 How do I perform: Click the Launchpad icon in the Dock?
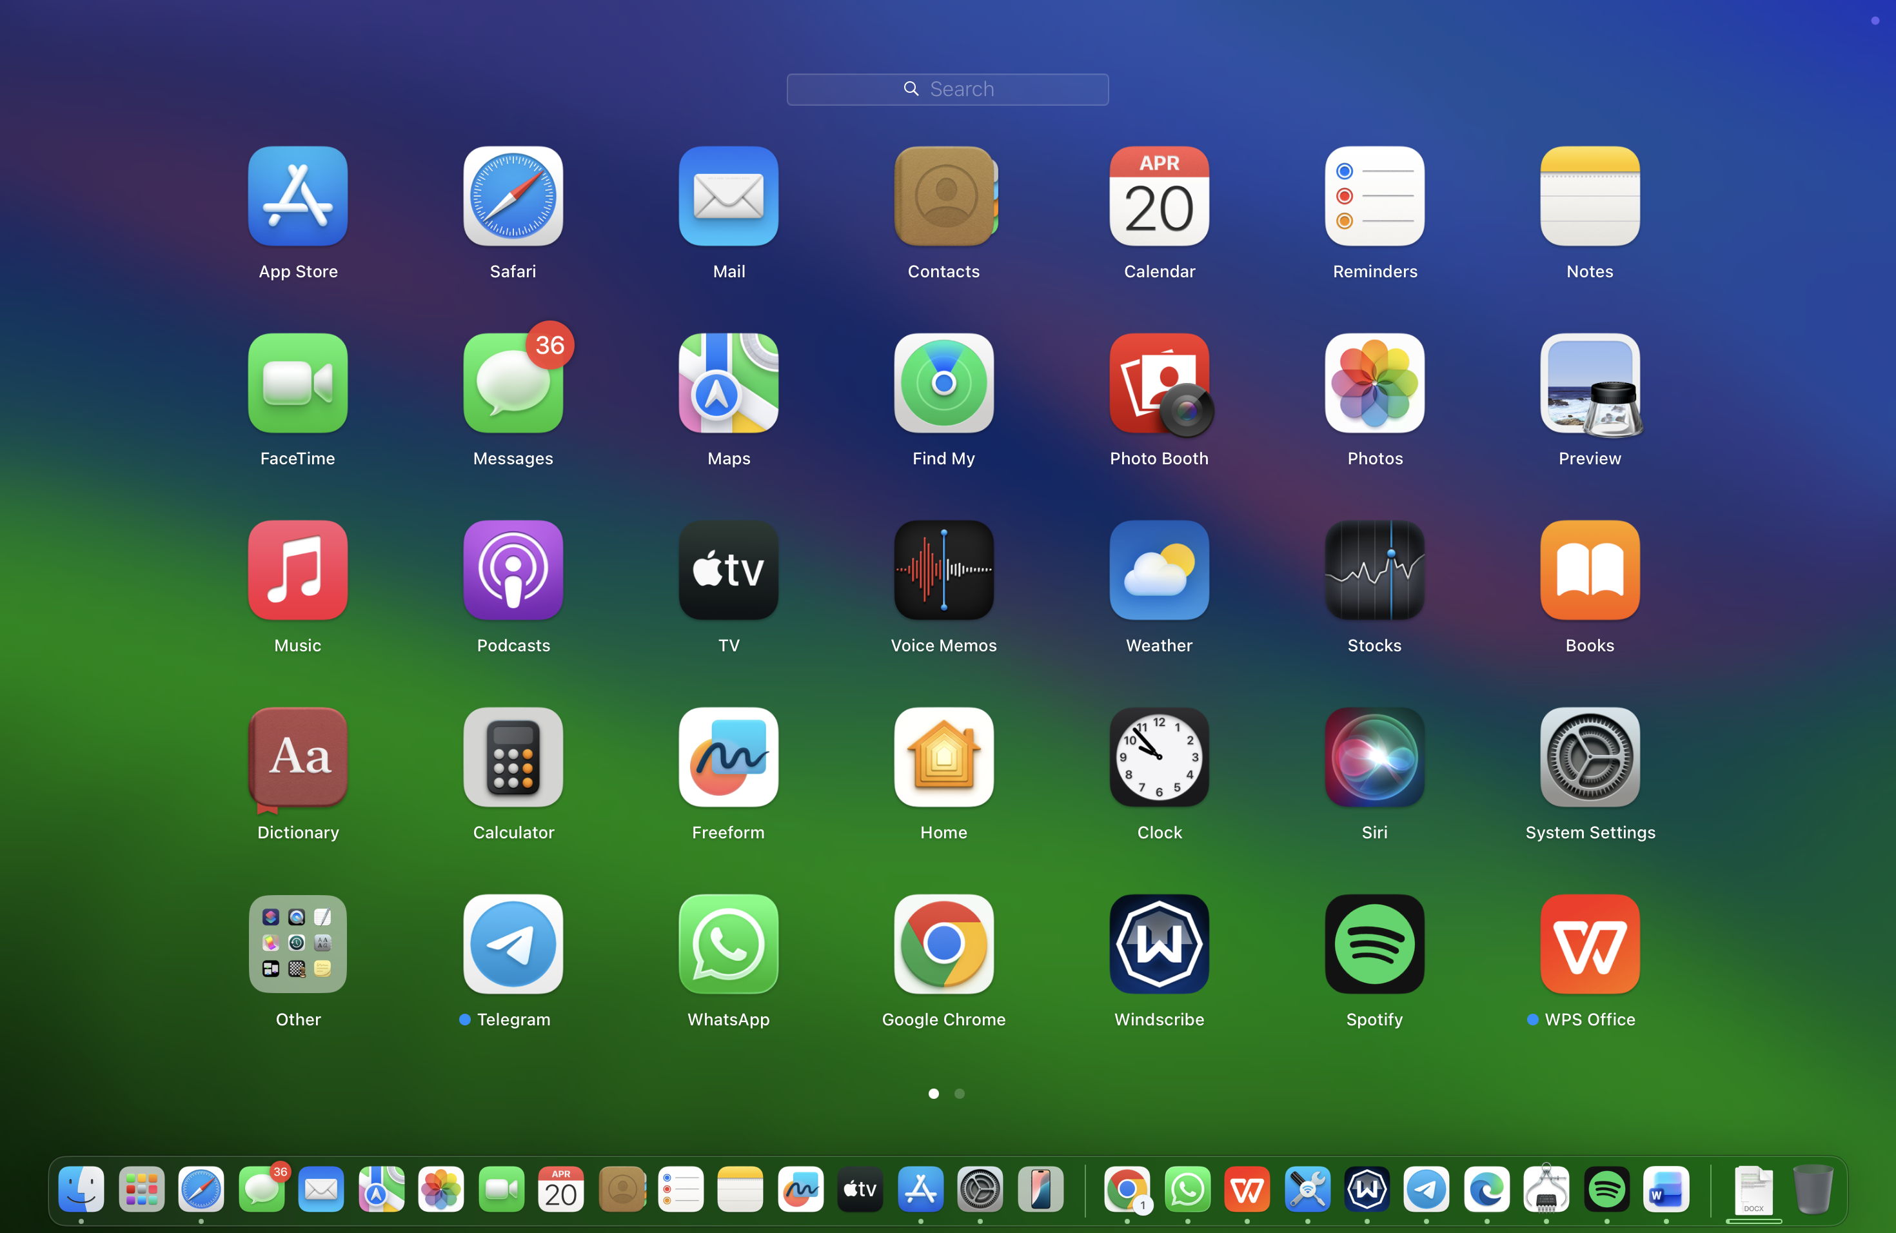click(142, 1190)
